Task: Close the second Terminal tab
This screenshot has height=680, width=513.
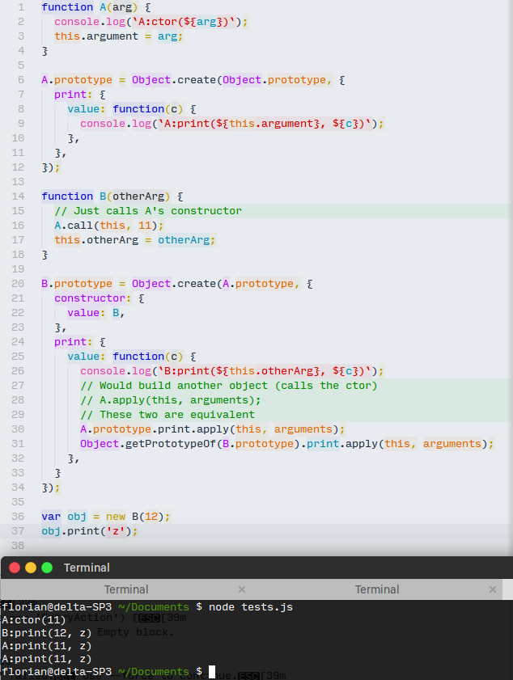Action: pyautogui.click(x=493, y=589)
